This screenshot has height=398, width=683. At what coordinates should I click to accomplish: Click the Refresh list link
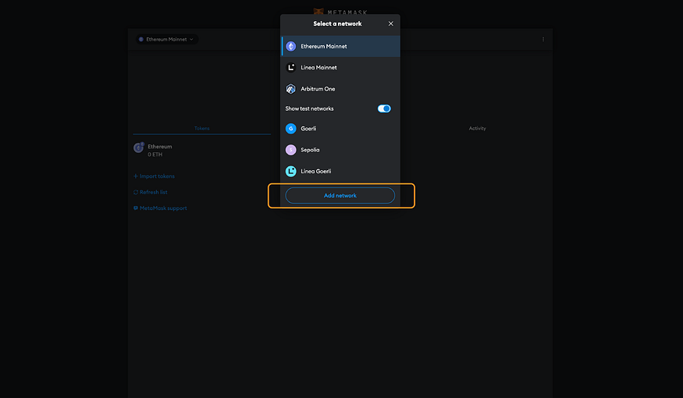tap(151, 192)
